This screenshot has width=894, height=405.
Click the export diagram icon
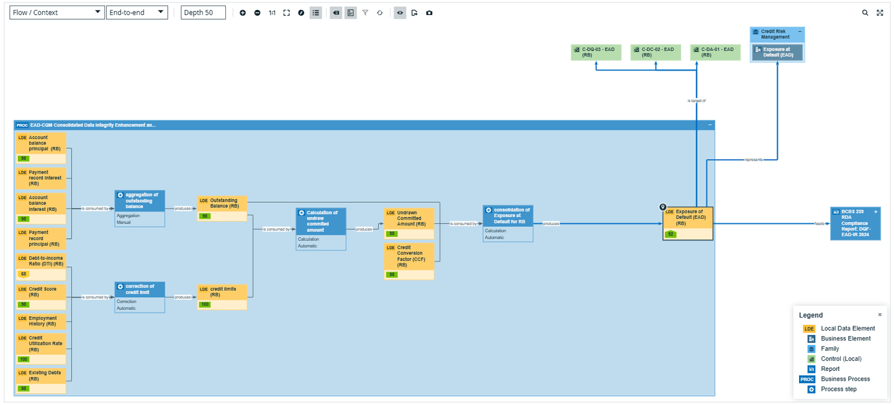point(415,13)
